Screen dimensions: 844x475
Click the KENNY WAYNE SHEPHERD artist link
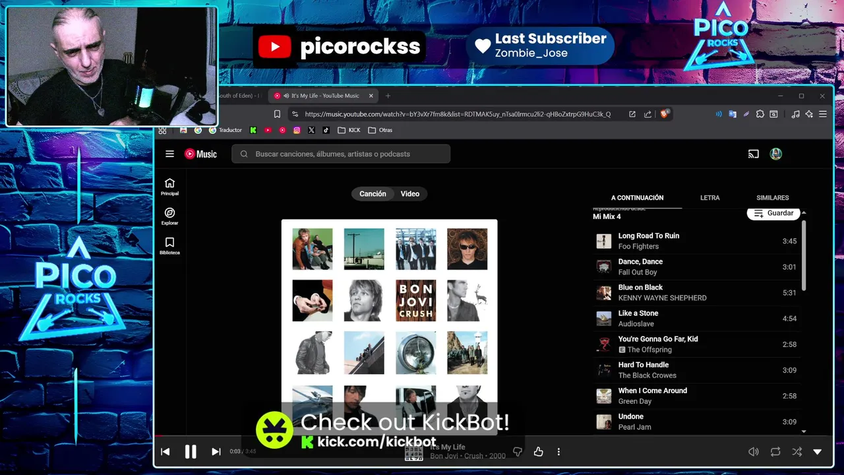(x=662, y=298)
